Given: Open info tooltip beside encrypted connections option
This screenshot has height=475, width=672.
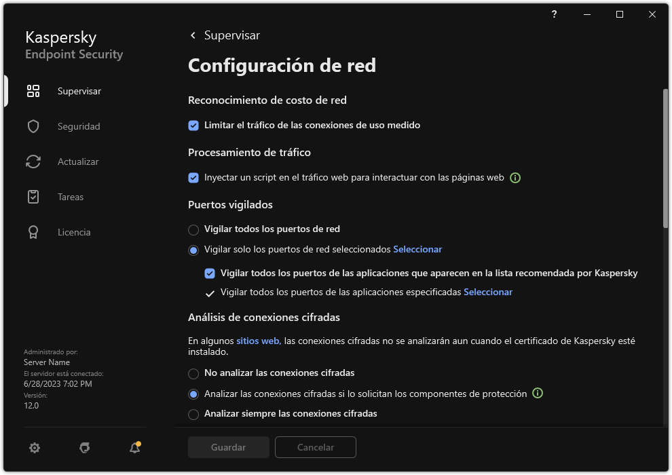Looking at the screenshot, I should click(537, 393).
